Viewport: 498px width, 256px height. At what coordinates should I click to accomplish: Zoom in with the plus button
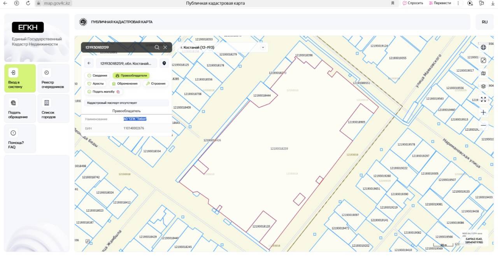click(483, 112)
